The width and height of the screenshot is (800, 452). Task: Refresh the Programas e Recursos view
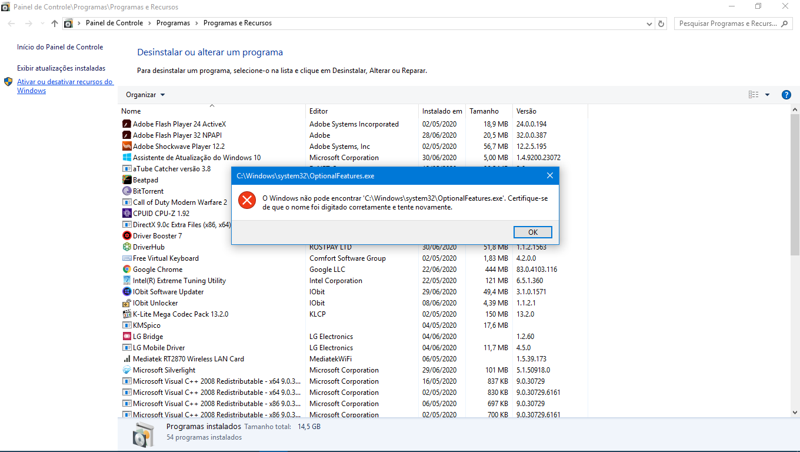tap(661, 24)
